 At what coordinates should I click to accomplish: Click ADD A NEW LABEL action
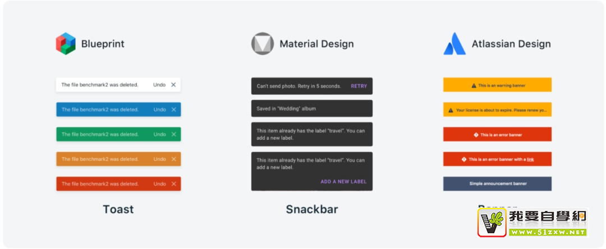click(343, 182)
